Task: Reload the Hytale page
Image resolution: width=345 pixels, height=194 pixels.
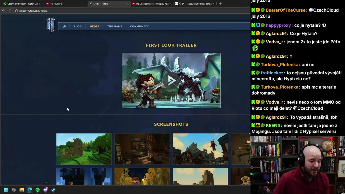Action: [10, 11]
